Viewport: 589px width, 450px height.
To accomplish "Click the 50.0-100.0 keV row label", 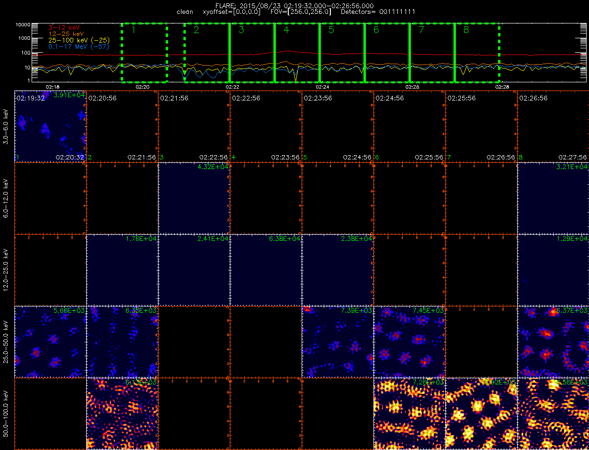I will pyautogui.click(x=6, y=414).
